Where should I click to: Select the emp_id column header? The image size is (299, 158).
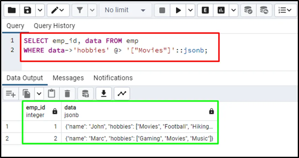36,111
